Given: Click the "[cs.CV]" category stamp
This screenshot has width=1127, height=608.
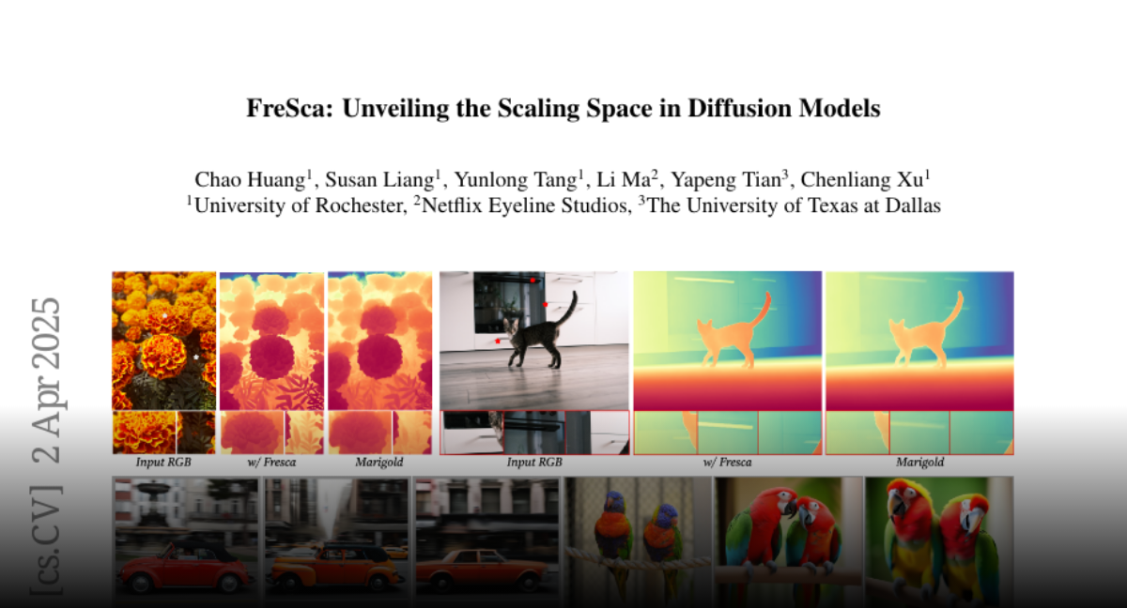Looking at the screenshot, I should pyautogui.click(x=46, y=540).
